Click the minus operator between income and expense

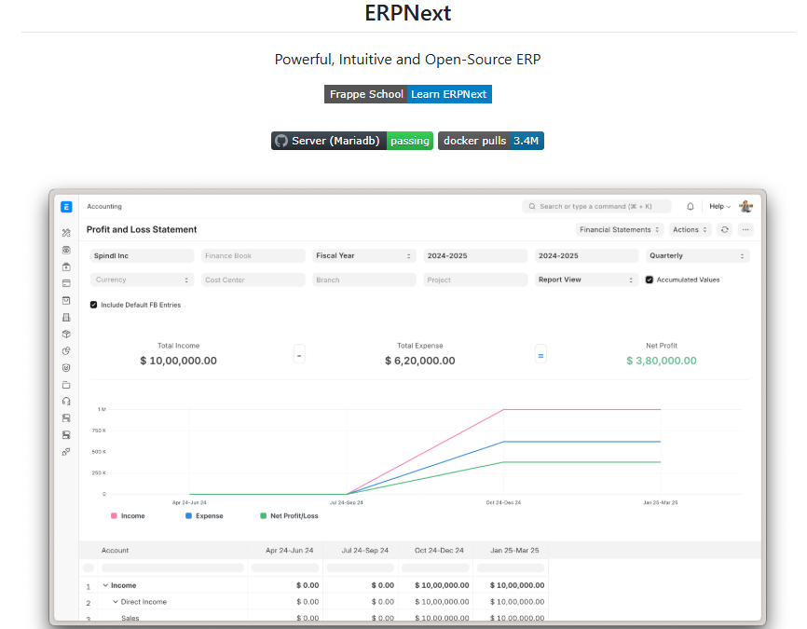coord(299,355)
